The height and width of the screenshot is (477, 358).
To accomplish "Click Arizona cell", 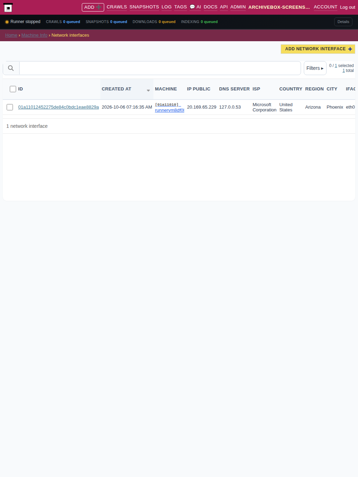I will [313, 107].
